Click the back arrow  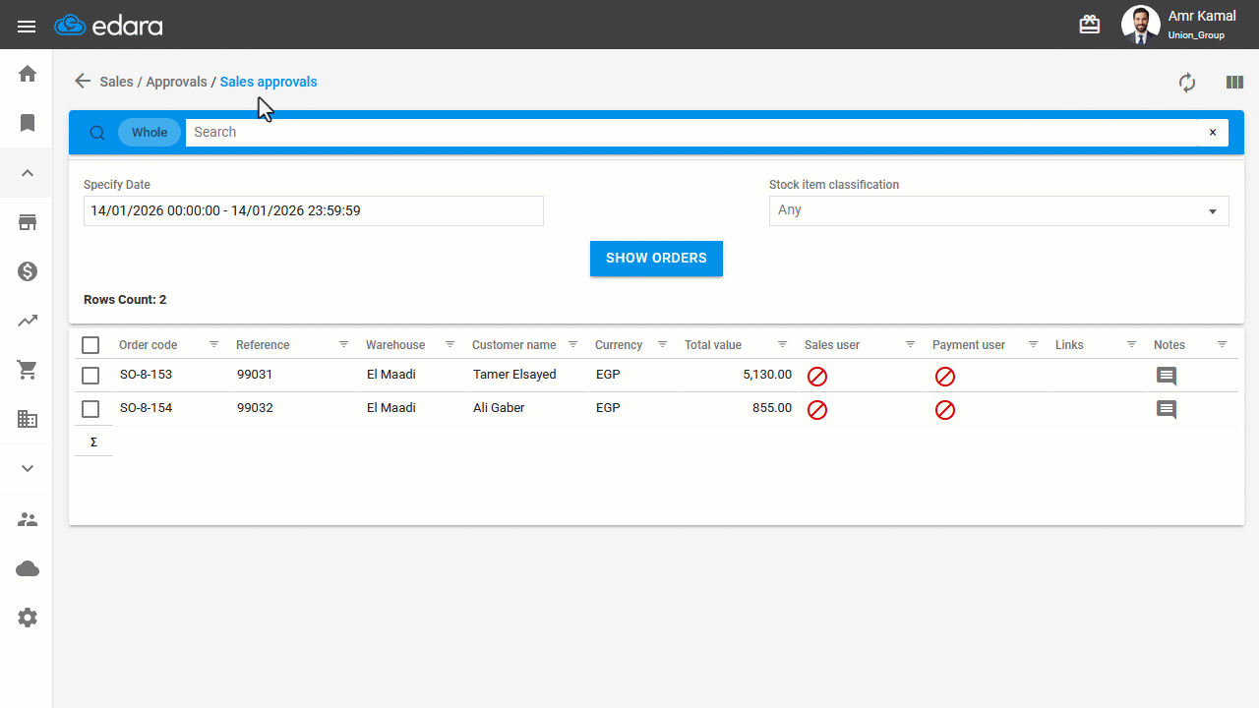point(83,82)
